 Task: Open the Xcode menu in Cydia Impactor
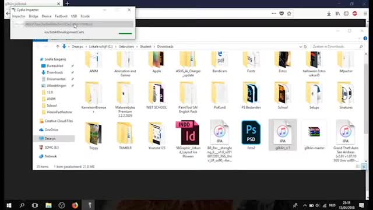tap(85, 16)
